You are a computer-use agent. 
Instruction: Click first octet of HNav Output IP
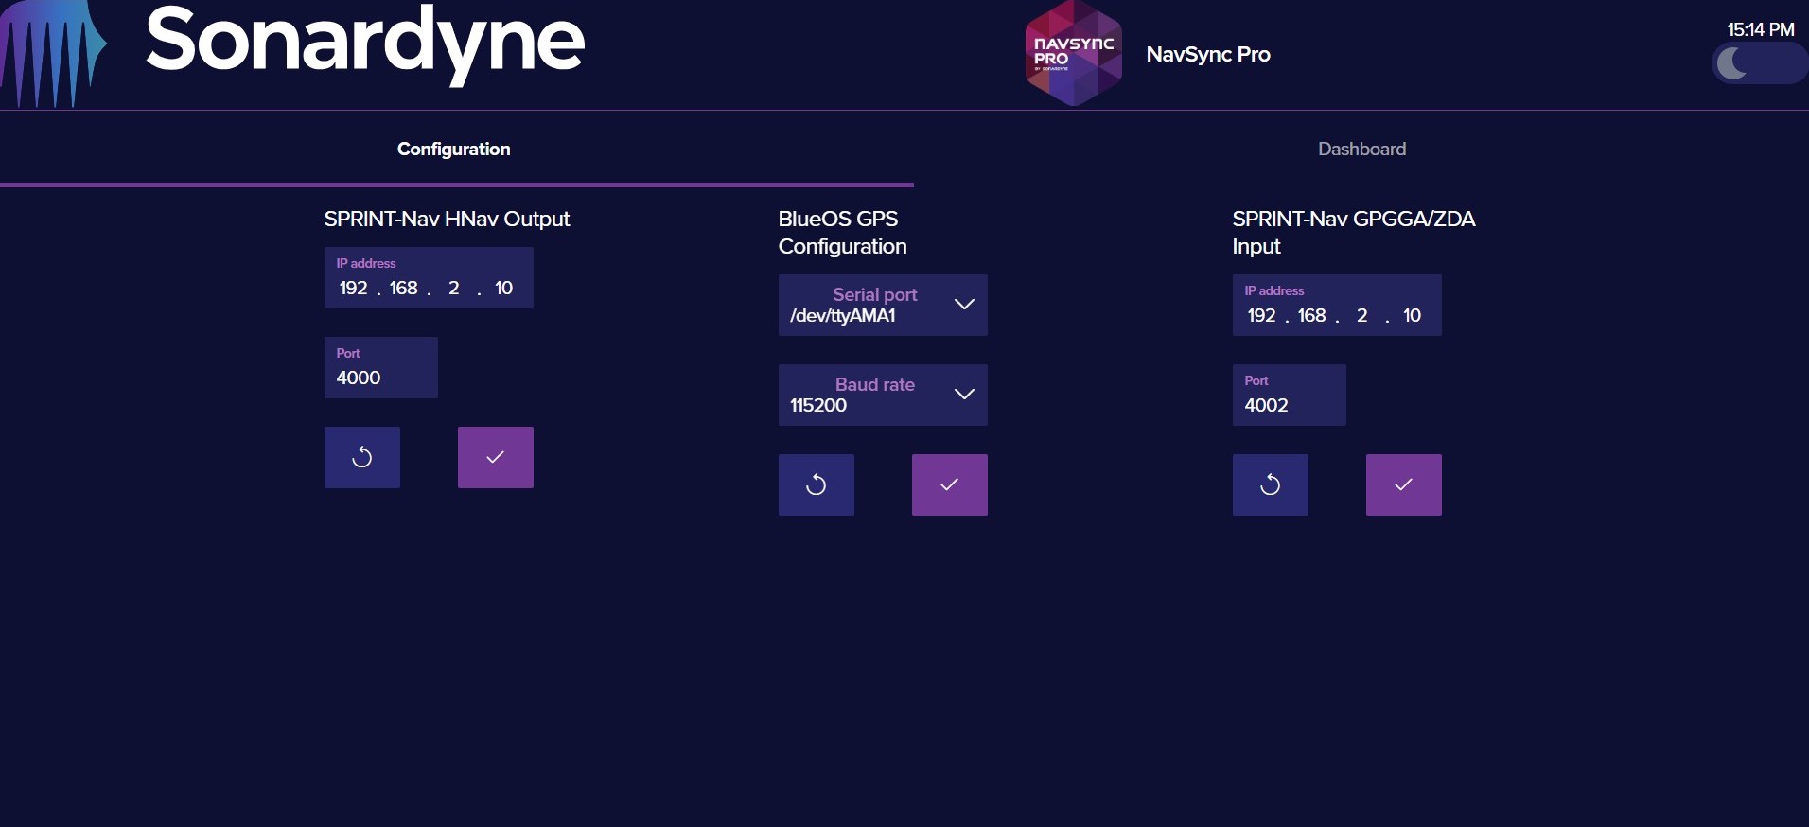(x=353, y=289)
